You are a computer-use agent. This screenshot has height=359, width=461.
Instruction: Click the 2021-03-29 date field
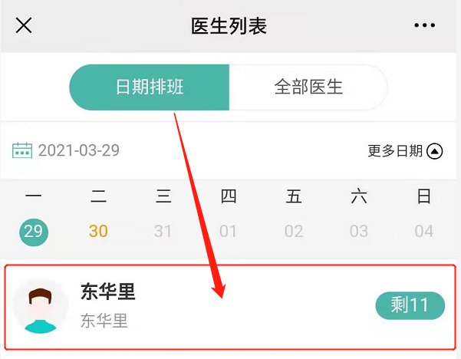pyautogui.click(x=79, y=150)
